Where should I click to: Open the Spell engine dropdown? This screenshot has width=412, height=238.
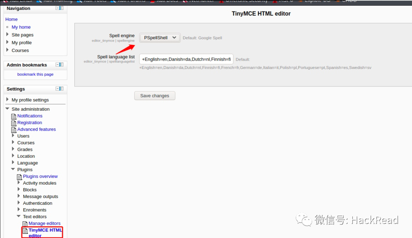pyautogui.click(x=160, y=38)
